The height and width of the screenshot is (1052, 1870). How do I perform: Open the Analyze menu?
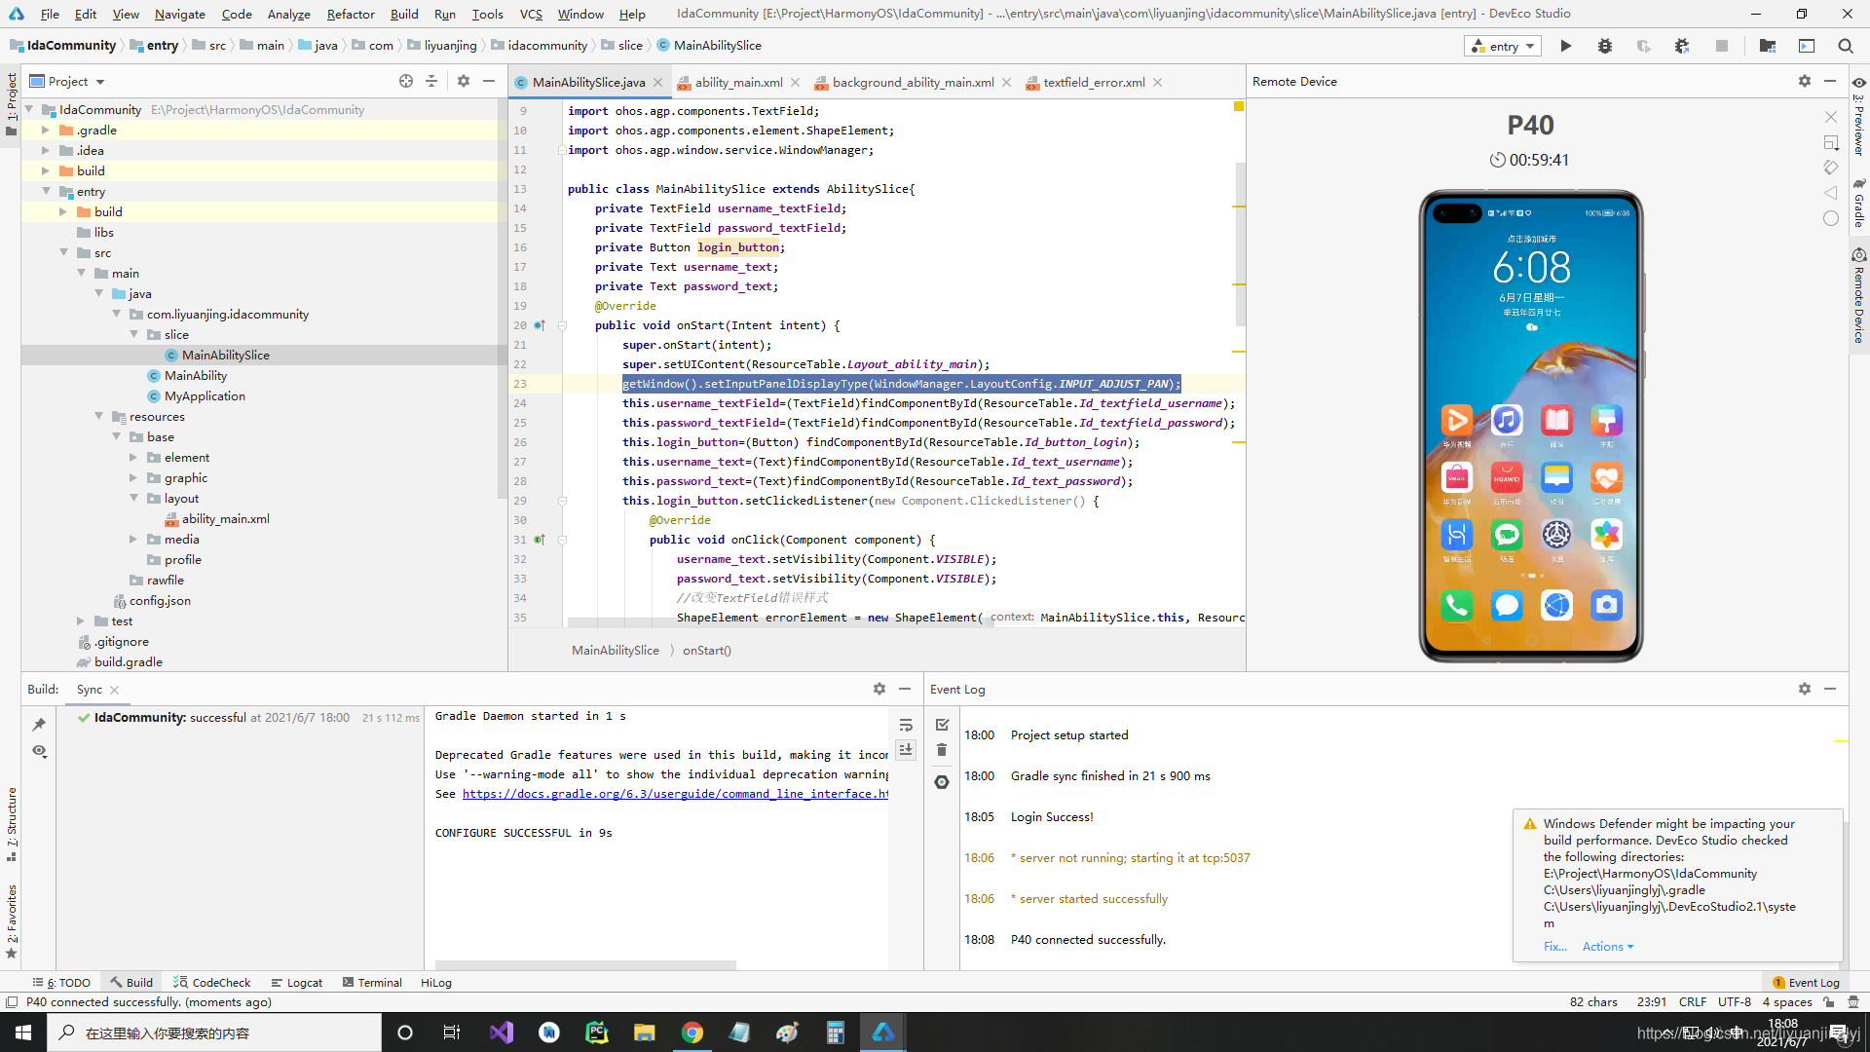pyautogui.click(x=289, y=14)
